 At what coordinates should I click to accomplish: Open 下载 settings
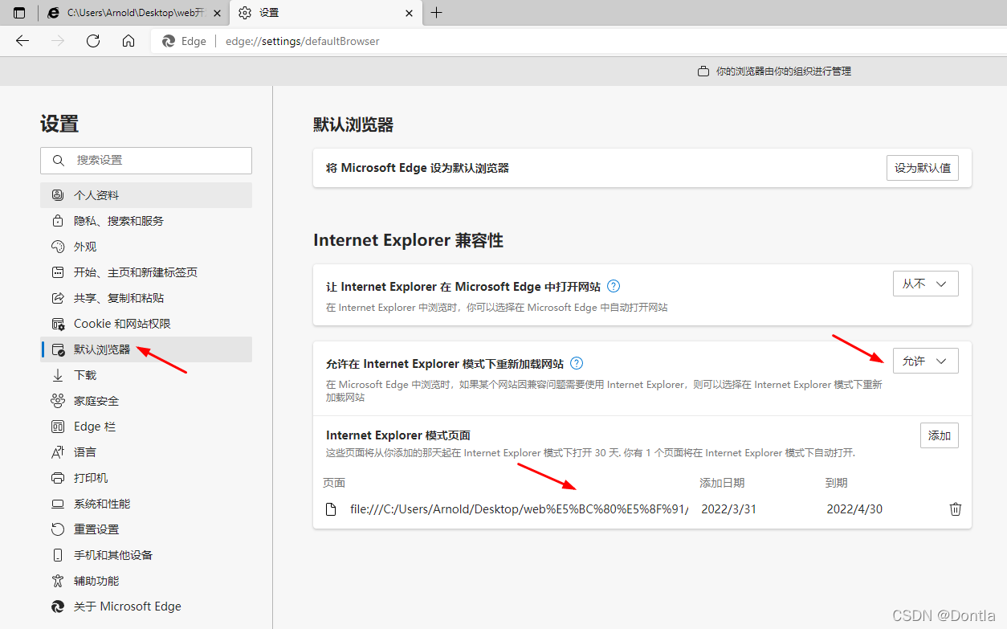pos(146,375)
